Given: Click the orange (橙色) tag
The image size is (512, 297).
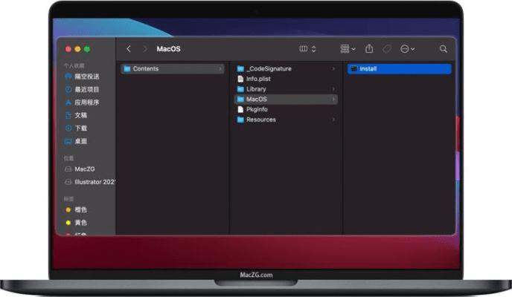Looking at the screenshot, I should [x=80, y=210].
